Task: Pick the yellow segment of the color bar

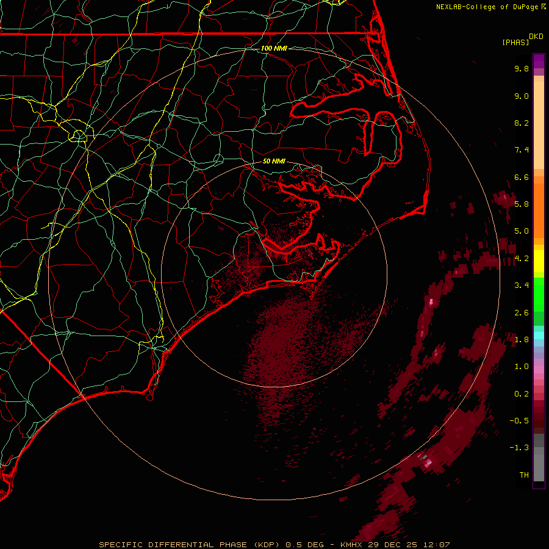Action: point(539,261)
